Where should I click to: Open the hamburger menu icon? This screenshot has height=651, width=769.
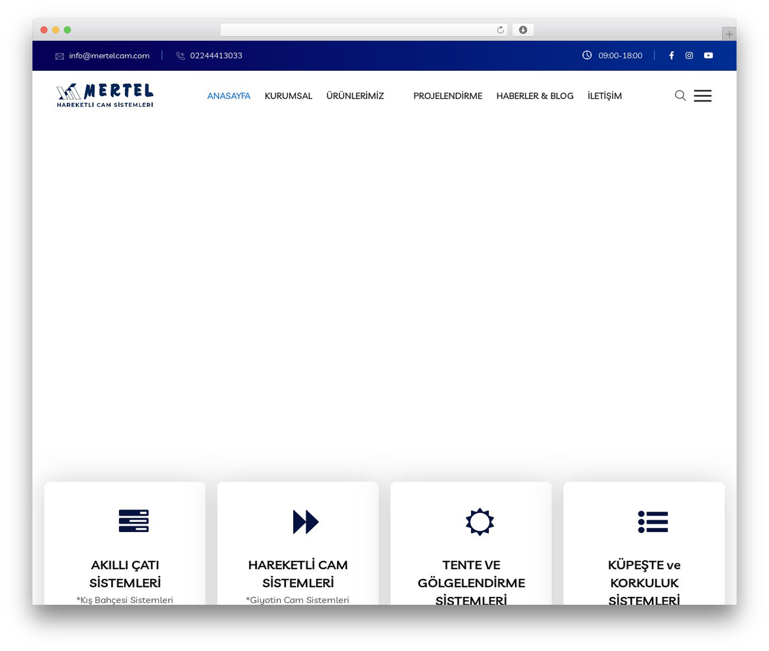(x=703, y=95)
